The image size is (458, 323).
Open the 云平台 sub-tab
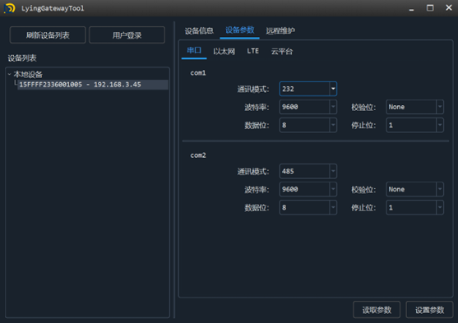pyautogui.click(x=281, y=52)
